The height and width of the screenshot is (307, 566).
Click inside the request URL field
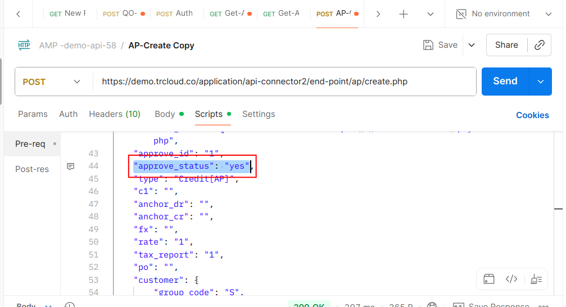pos(281,82)
